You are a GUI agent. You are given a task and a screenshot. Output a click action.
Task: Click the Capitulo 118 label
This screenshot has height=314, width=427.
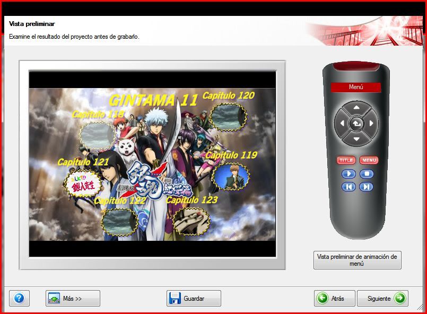tap(98, 115)
